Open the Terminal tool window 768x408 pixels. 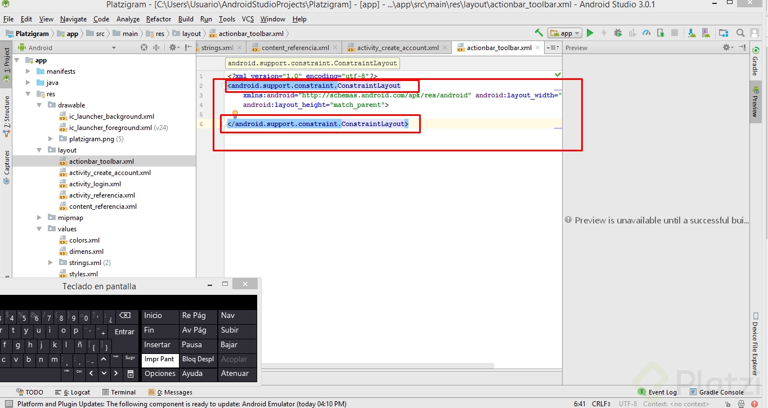point(119,392)
